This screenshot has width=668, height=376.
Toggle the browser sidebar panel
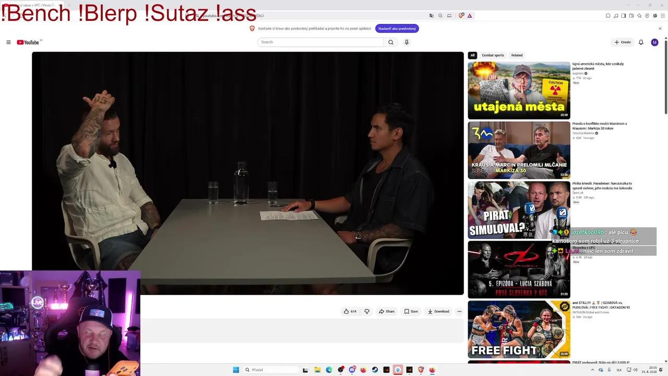624,16
